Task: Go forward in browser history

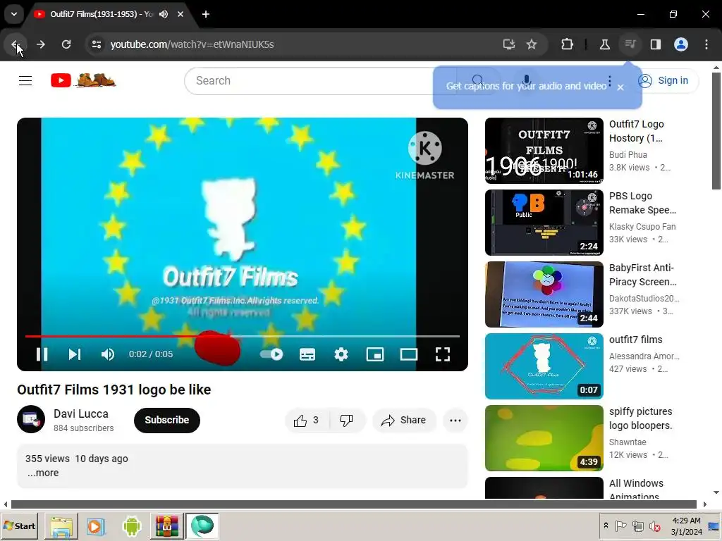Action: pyautogui.click(x=40, y=44)
